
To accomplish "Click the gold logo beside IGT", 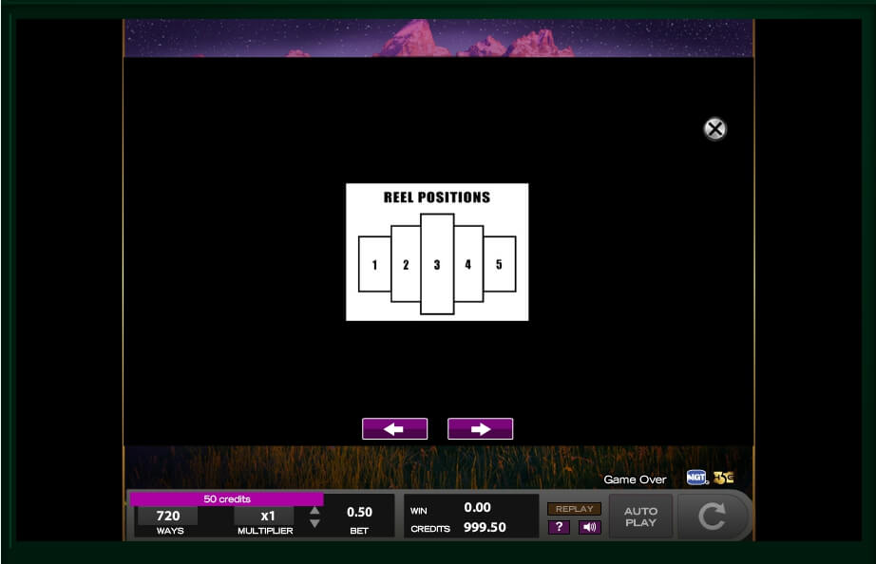I will pos(724,479).
